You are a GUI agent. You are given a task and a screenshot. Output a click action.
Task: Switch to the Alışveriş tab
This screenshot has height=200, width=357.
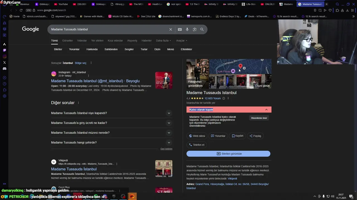click(x=132, y=41)
